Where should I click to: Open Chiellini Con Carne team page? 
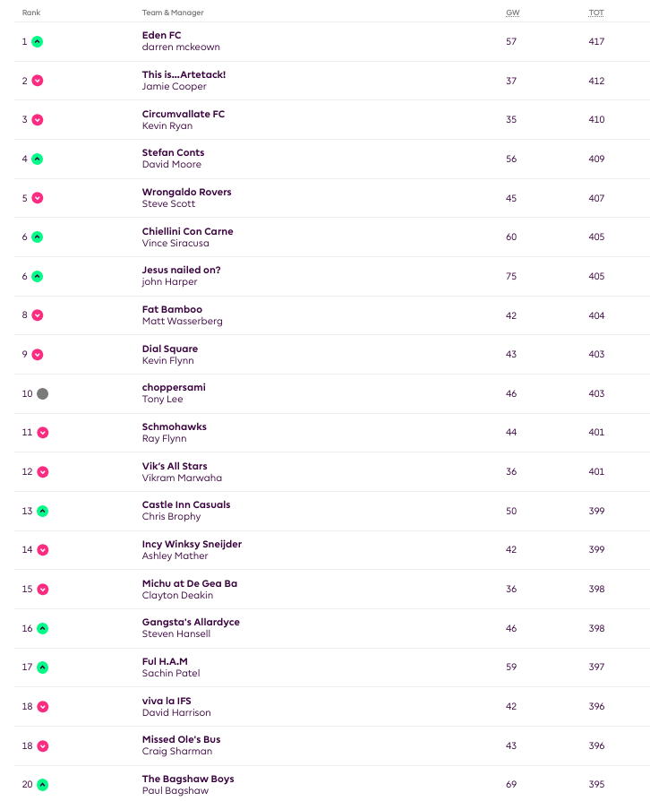pos(187,231)
